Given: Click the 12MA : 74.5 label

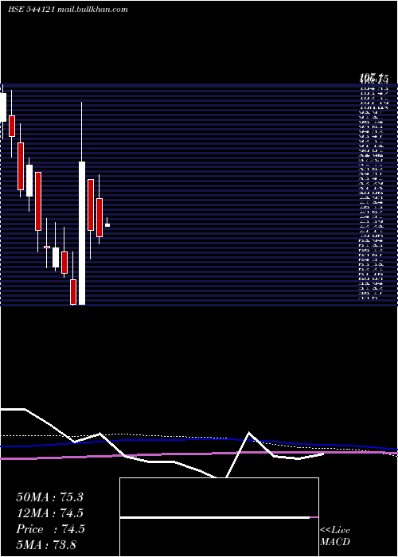Looking at the screenshot, I should coord(49,513).
